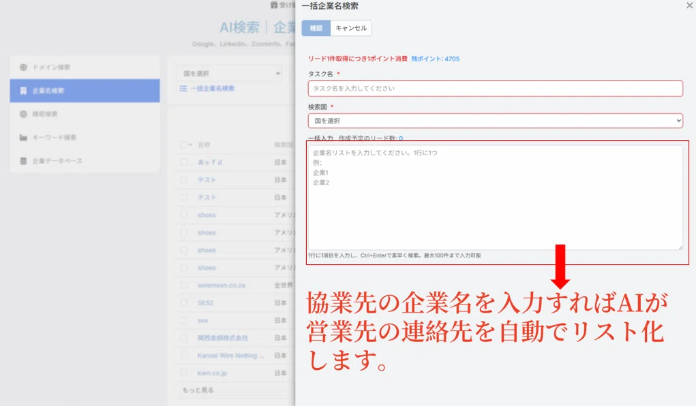Click the list icon beside 一括企業名検索
This screenshot has height=406, width=696.
coord(183,89)
